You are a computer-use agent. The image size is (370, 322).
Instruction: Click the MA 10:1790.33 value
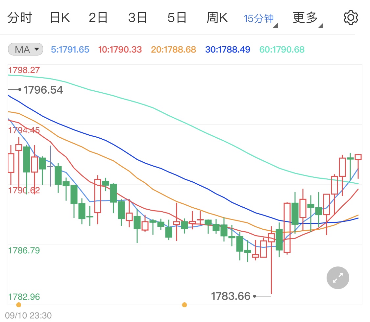(x=120, y=50)
